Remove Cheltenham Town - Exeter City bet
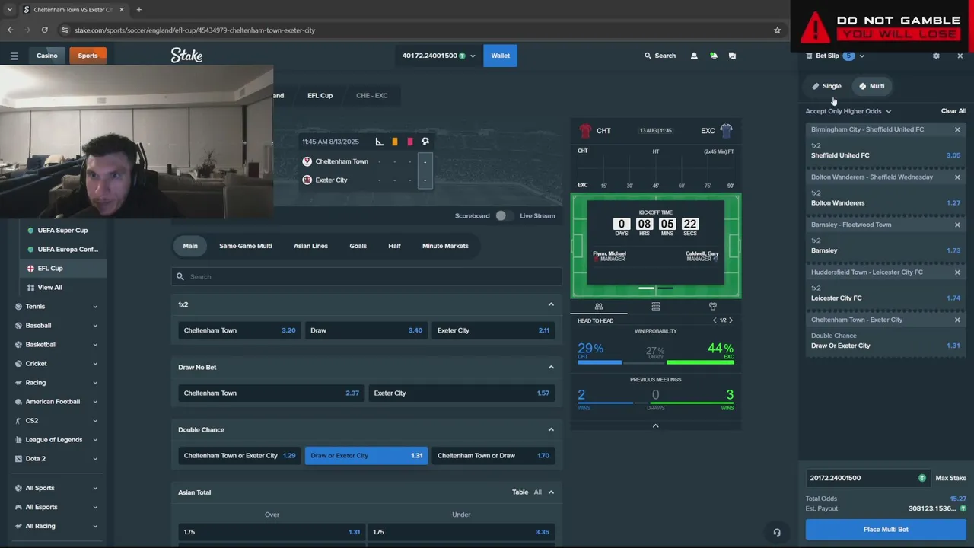This screenshot has height=548, width=974. pyautogui.click(x=957, y=320)
